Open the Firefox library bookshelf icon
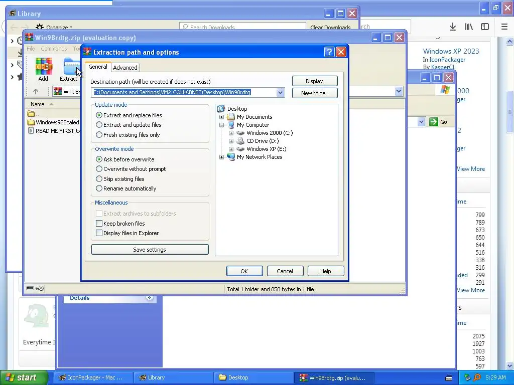Image resolution: width=514 pixels, height=385 pixels. click(469, 27)
